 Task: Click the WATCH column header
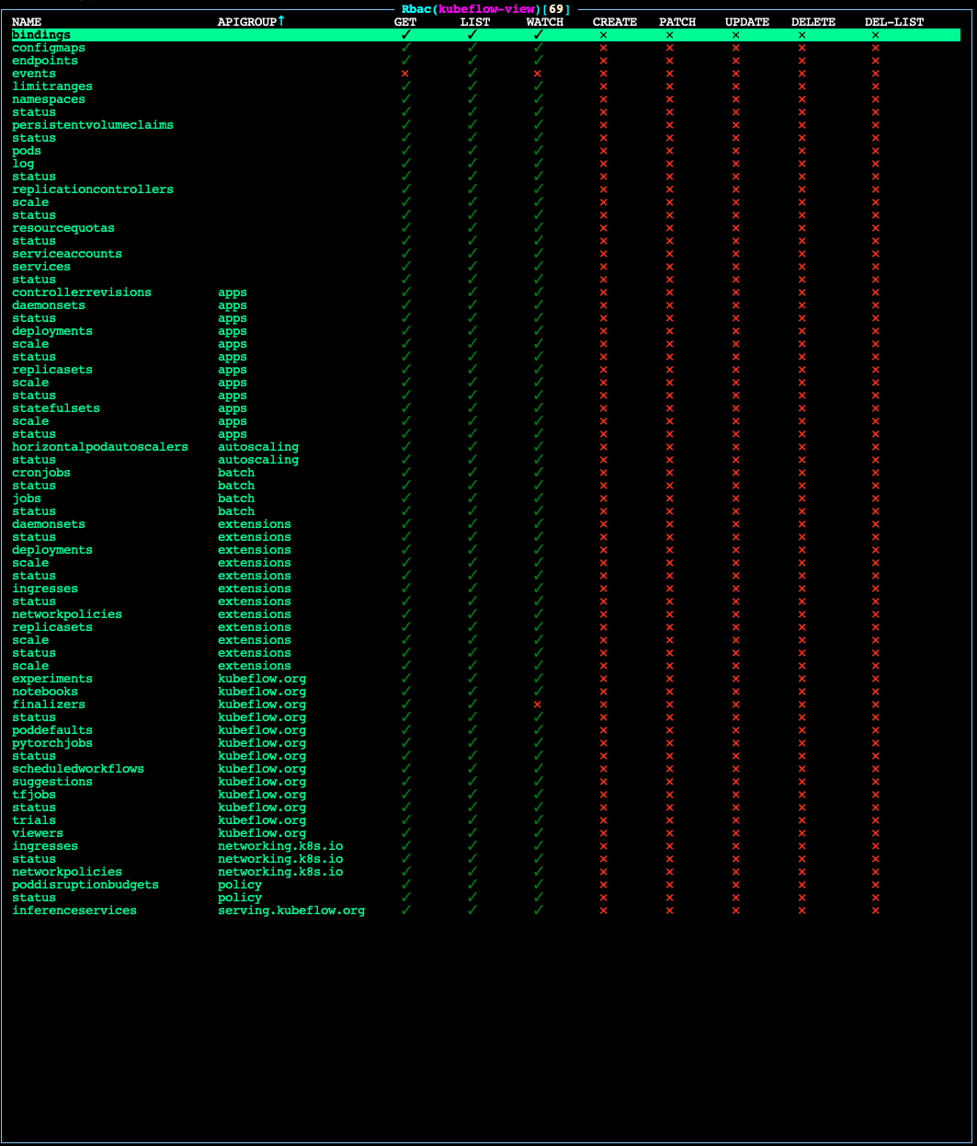[545, 22]
